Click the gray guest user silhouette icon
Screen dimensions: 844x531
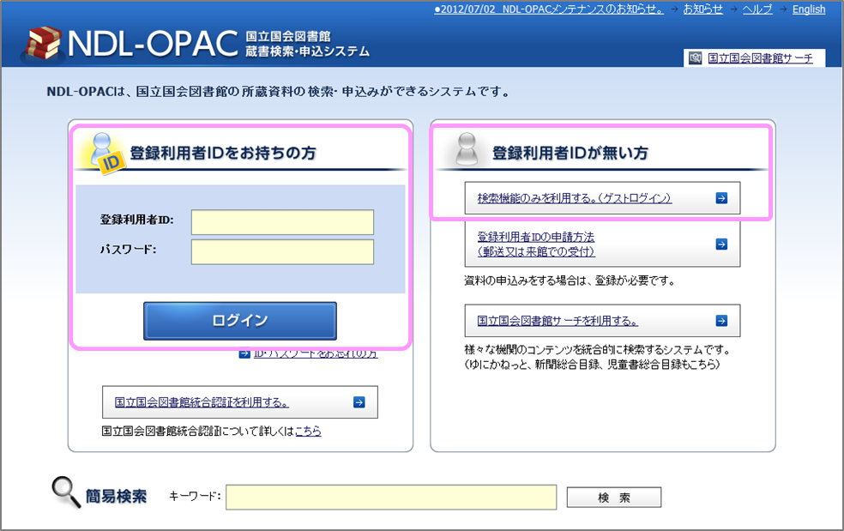point(466,149)
